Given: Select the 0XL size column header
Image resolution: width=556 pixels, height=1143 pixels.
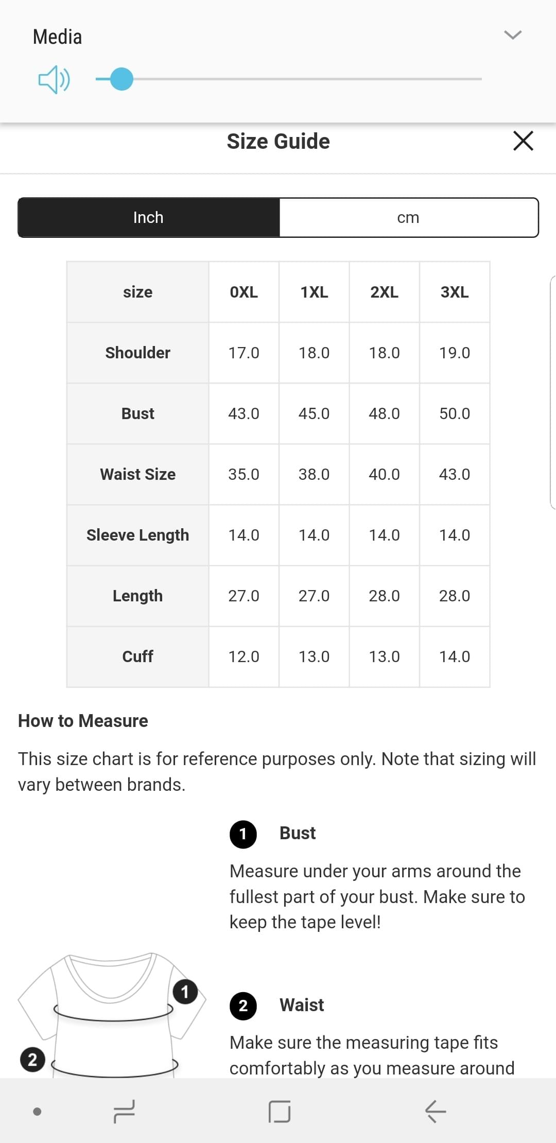Looking at the screenshot, I should click(244, 292).
